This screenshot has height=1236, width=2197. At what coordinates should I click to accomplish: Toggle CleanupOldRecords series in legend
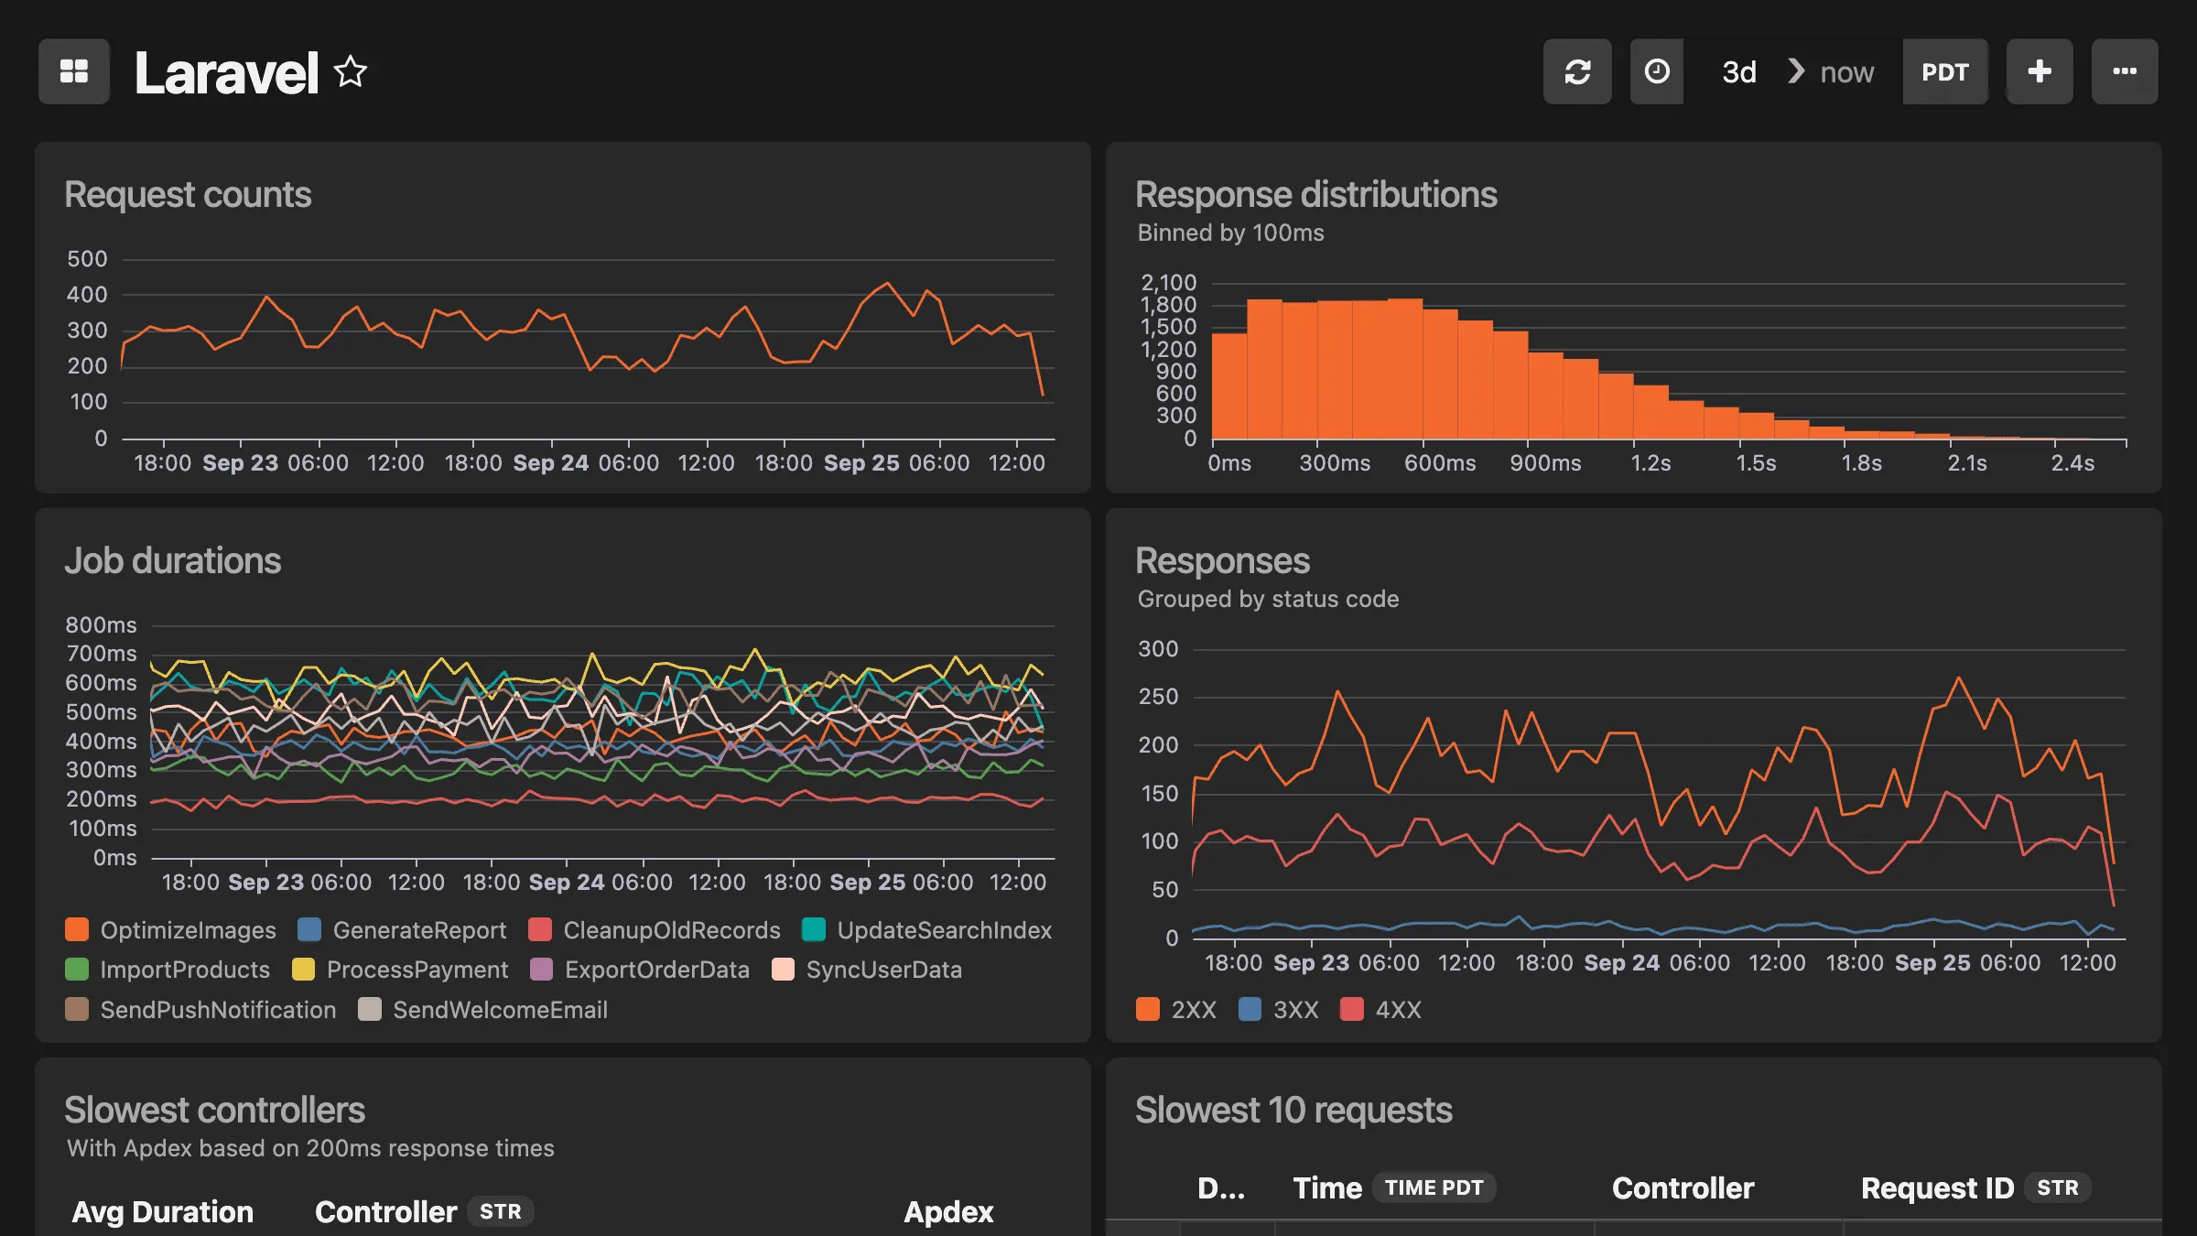tap(655, 930)
